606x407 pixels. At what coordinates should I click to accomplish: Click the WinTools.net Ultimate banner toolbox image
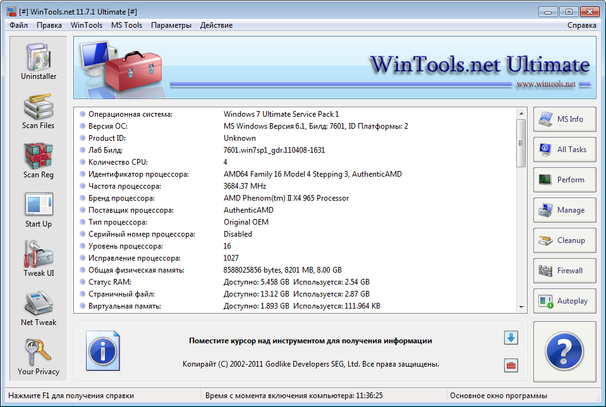(133, 72)
